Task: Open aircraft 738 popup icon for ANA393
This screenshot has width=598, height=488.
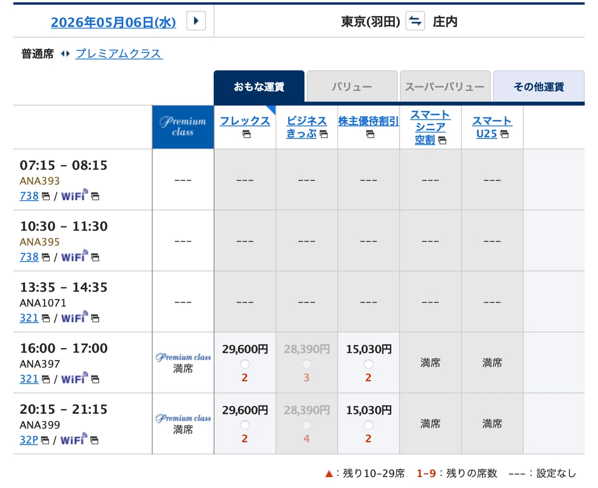Action: point(45,196)
